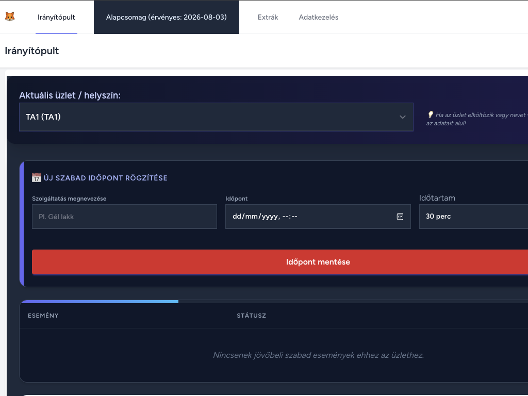Open the Aktuális üzlet selector showing TA1 (TA1)
This screenshot has height=396, width=528.
pyautogui.click(x=216, y=117)
